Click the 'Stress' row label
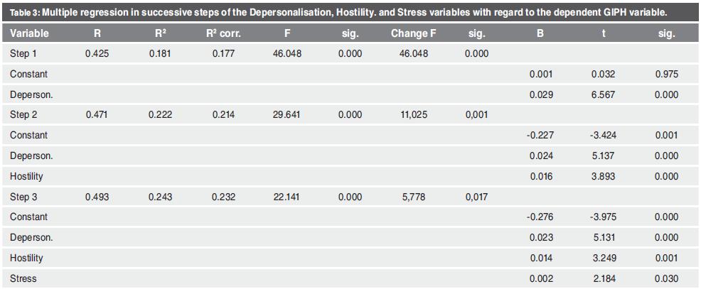The image size is (701, 289). click(x=23, y=278)
